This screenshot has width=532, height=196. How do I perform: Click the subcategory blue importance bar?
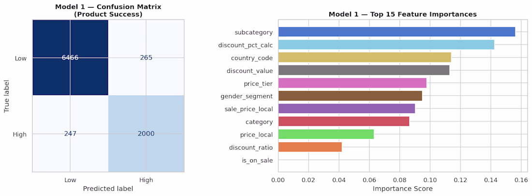click(397, 32)
